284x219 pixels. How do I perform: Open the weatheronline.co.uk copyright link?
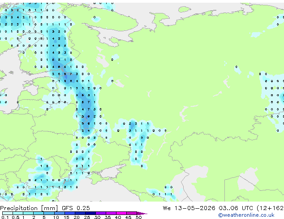coord(246,215)
